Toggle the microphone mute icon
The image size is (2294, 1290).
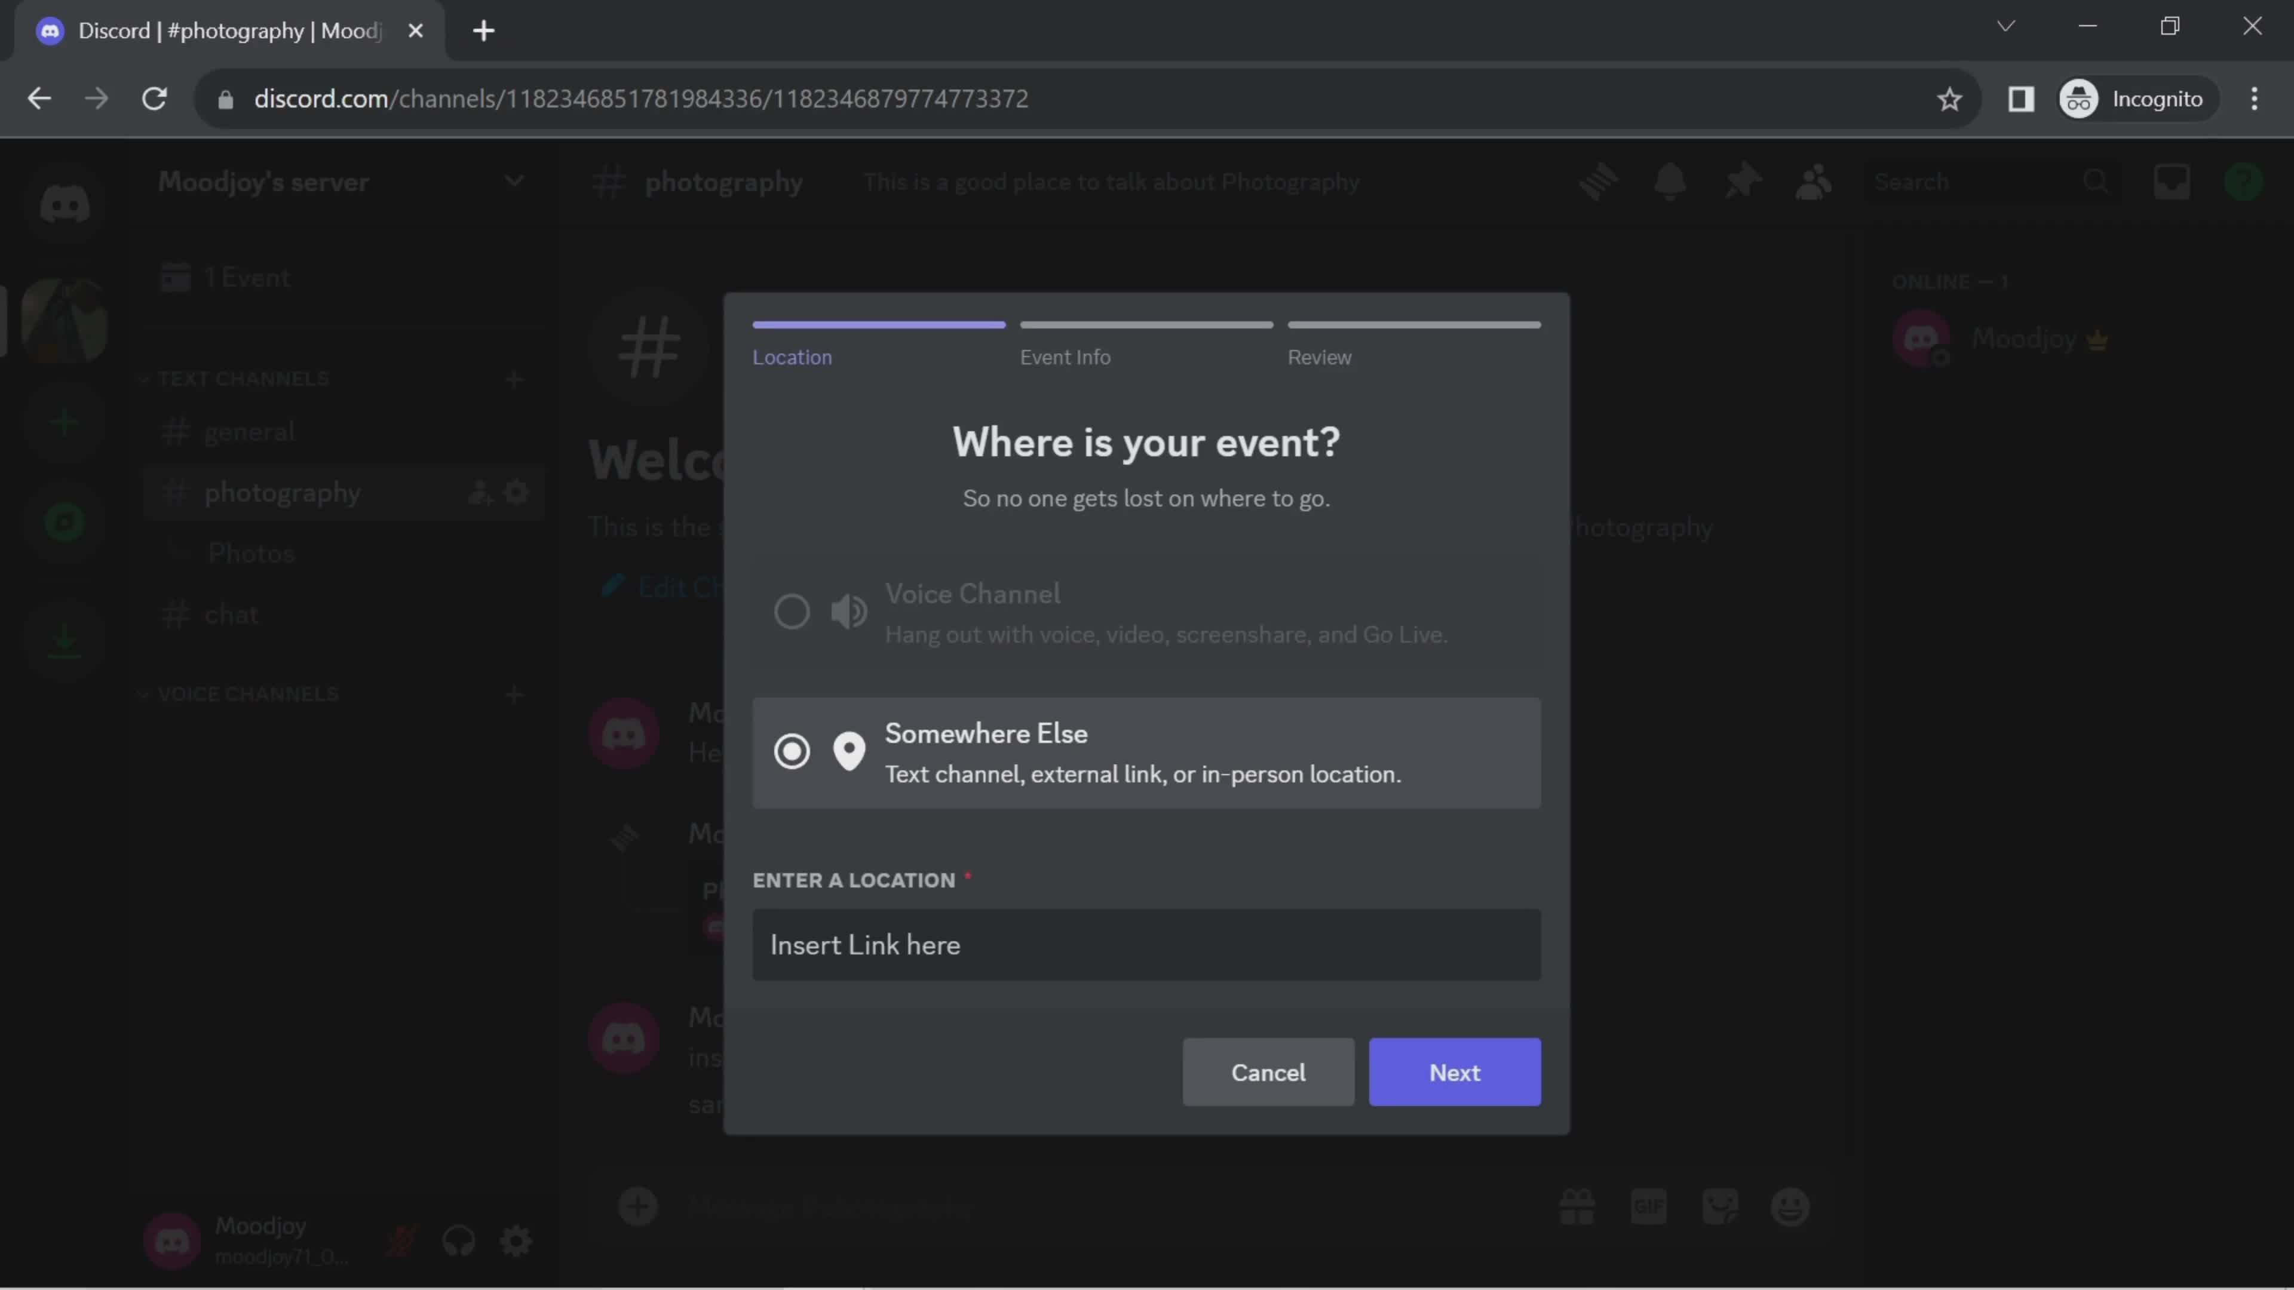click(x=401, y=1240)
